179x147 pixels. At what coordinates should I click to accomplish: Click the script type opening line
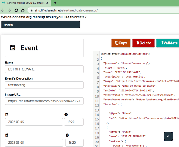125,54
